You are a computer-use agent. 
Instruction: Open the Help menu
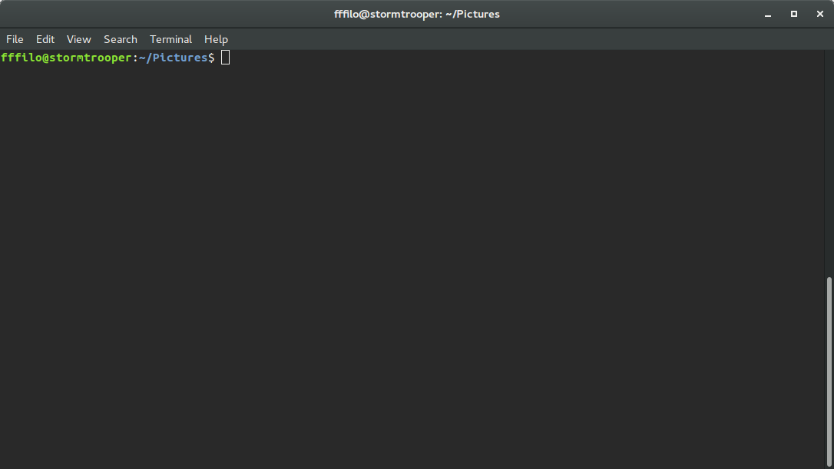(216, 39)
